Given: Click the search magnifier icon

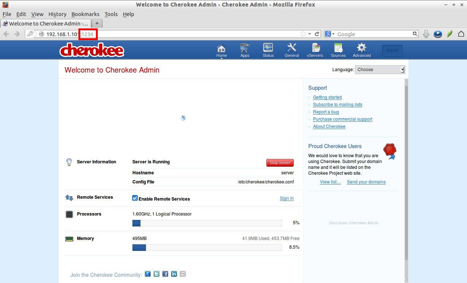Looking at the screenshot, I should coord(415,34).
